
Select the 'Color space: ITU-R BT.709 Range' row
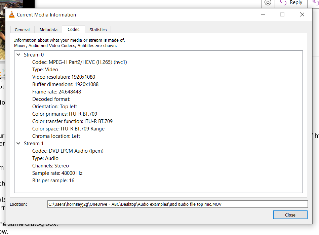(68, 128)
